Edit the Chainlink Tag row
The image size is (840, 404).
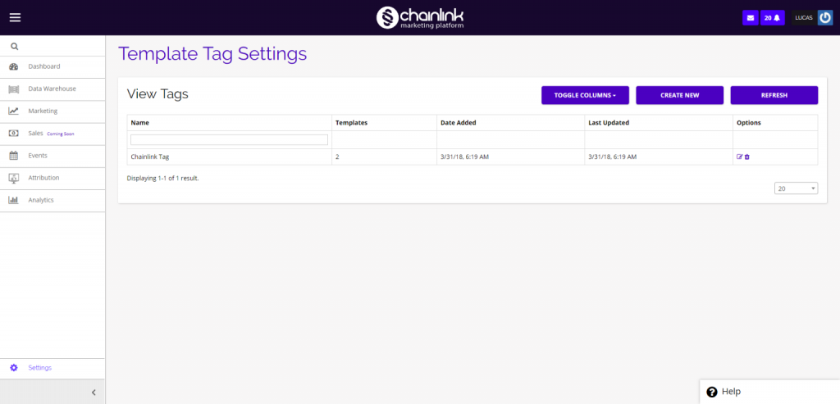(x=740, y=157)
